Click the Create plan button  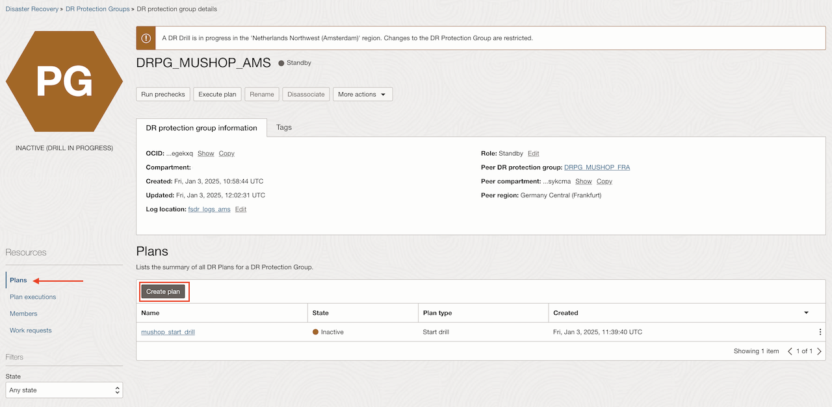click(x=163, y=292)
